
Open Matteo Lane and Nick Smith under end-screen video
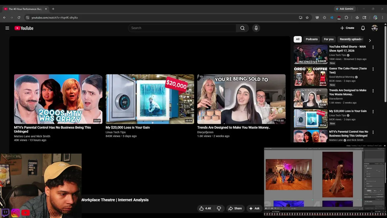pyautogui.click(x=32, y=136)
